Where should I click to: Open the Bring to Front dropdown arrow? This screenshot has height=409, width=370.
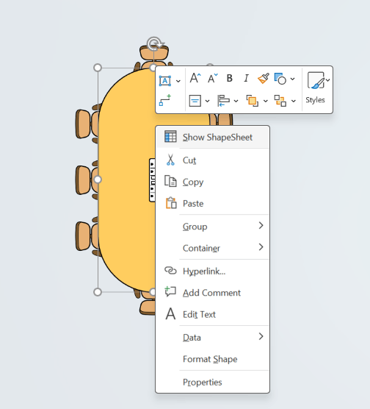[x=266, y=101]
